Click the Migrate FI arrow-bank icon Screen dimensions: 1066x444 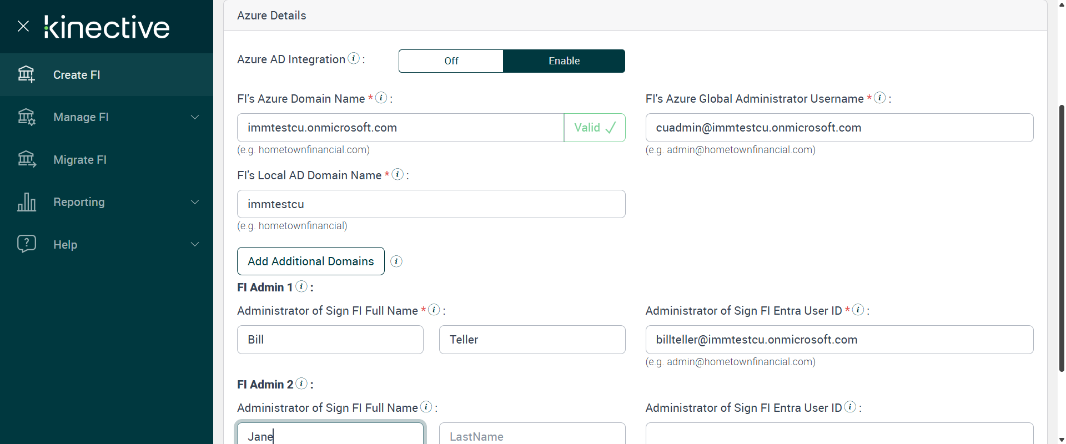pos(26,160)
